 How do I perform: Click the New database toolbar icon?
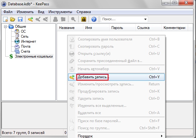pos(5,19)
